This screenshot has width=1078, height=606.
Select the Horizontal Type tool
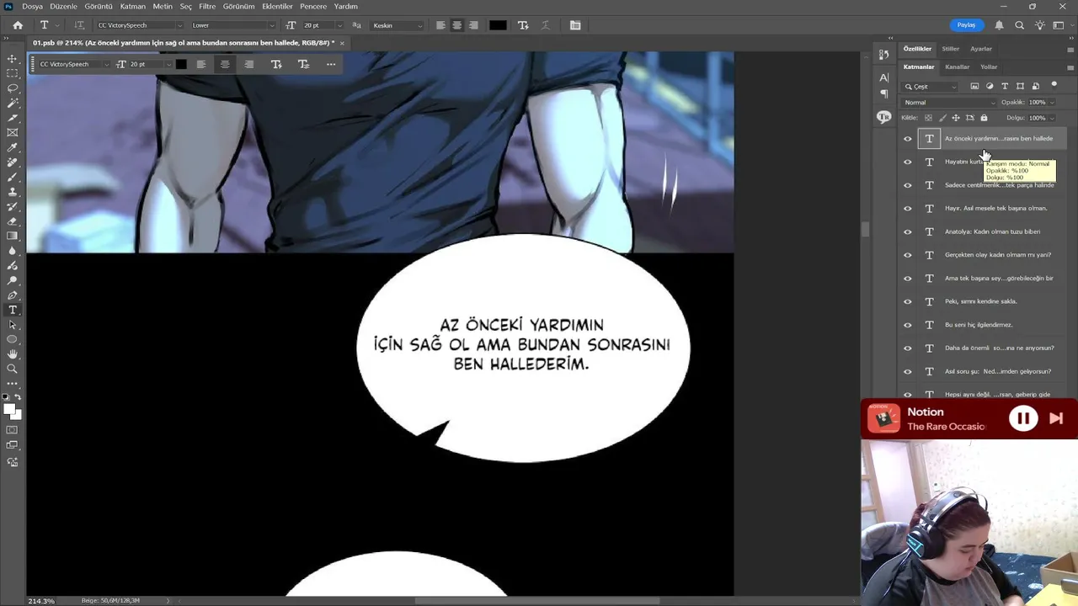tap(12, 310)
